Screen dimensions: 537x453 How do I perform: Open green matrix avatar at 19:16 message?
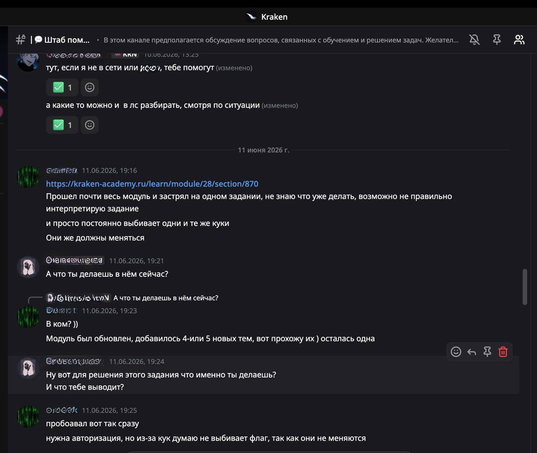pyautogui.click(x=28, y=177)
